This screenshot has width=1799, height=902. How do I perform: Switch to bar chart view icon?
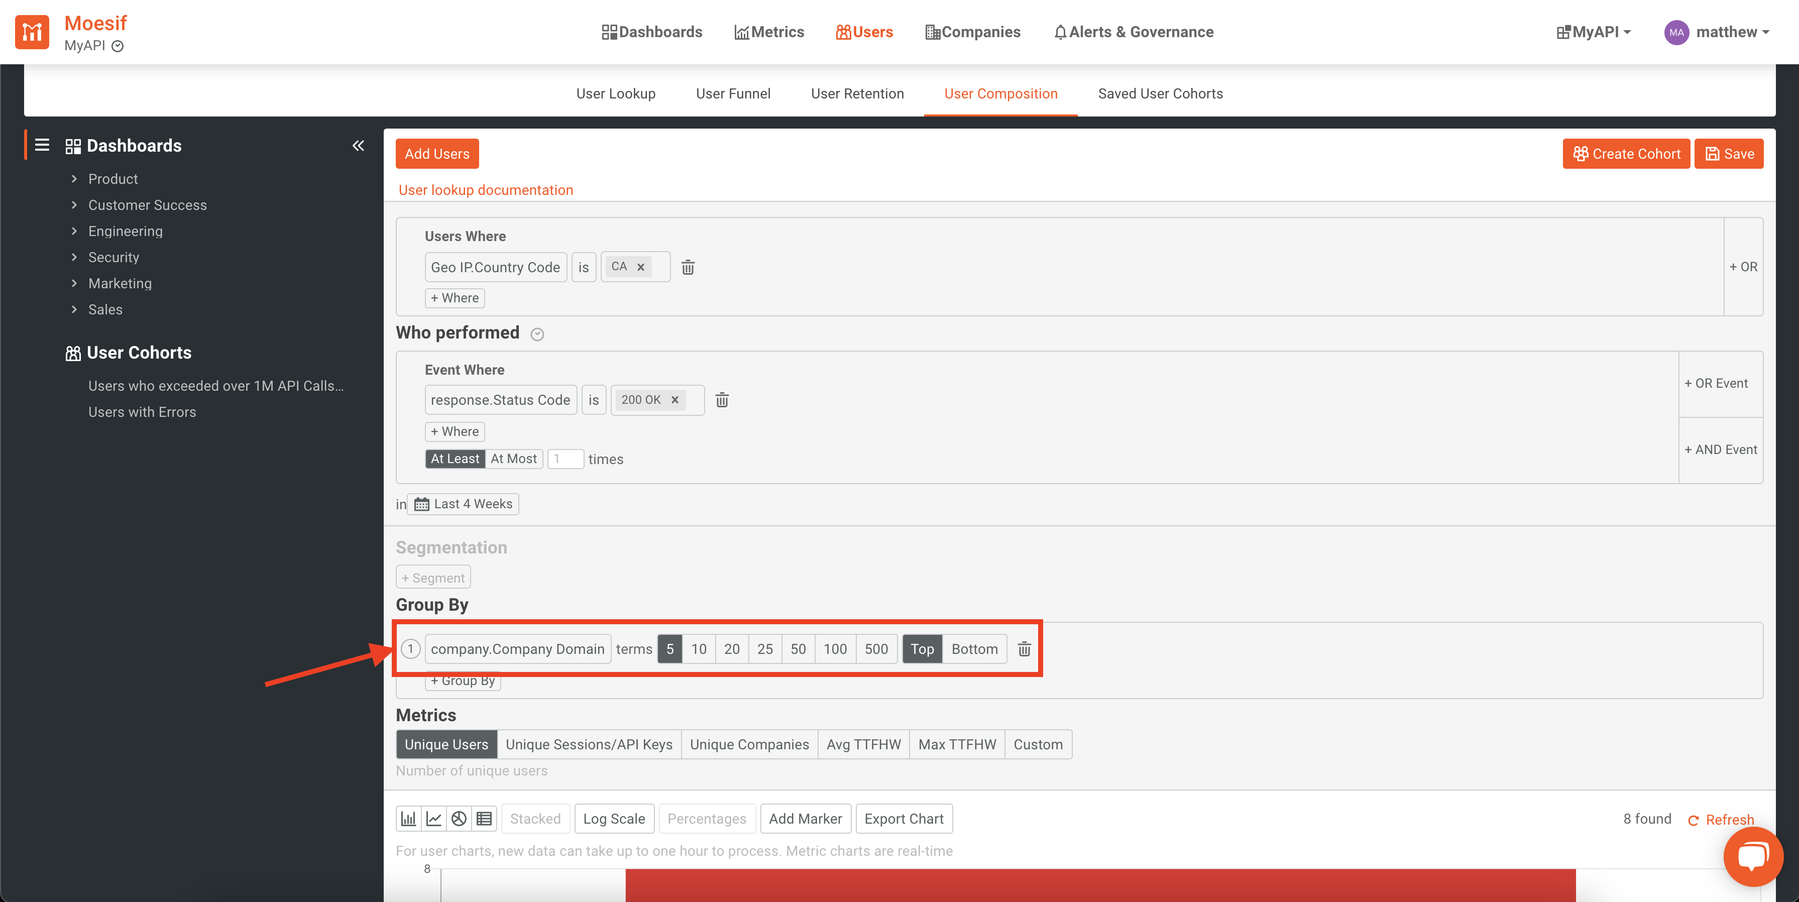point(408,818)
